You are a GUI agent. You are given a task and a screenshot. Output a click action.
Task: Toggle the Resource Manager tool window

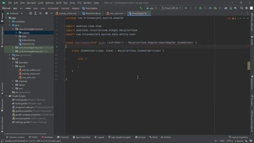click(x=2, y=37)
